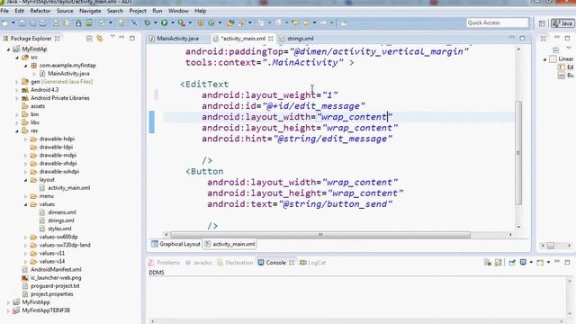
Task: Open the Debug configurations dropdown arrow
Action: tap(155, 23)
